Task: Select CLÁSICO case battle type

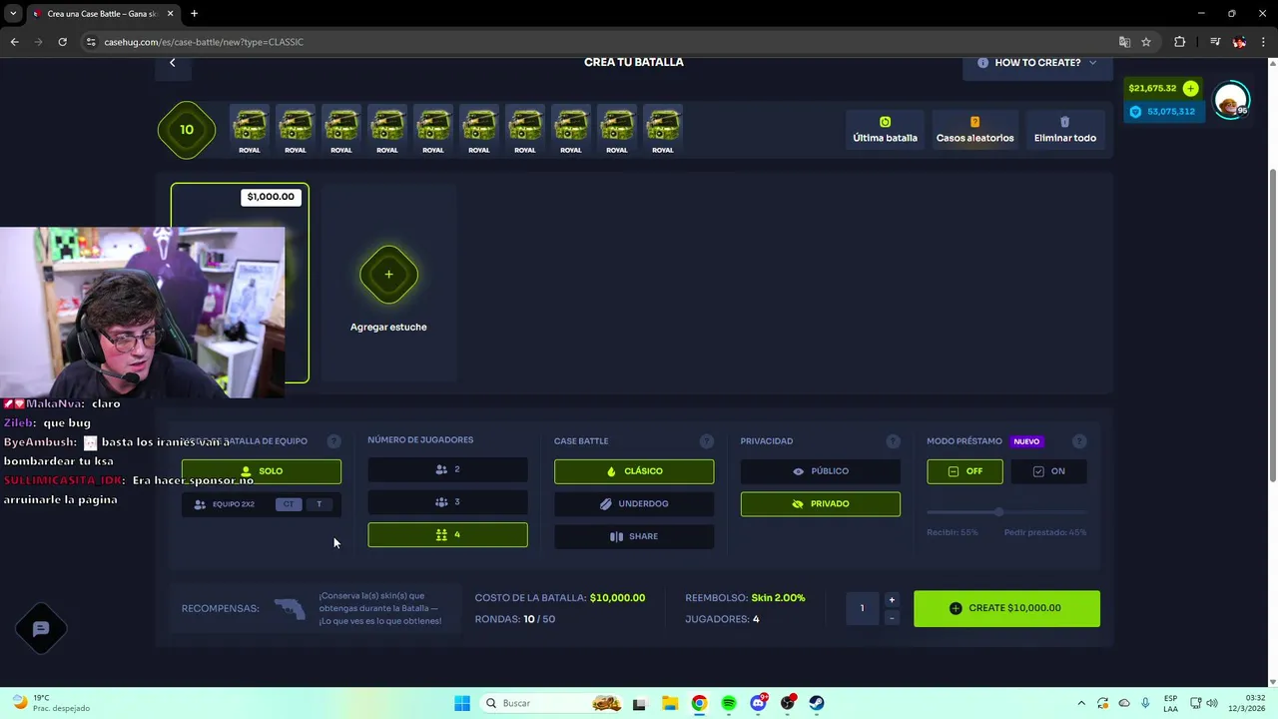Action: pyautogui.click(x=634, y=471)
